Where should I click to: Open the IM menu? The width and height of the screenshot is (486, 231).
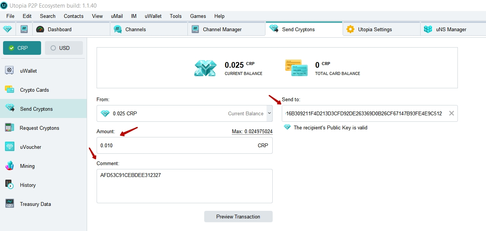pos(134,16)
